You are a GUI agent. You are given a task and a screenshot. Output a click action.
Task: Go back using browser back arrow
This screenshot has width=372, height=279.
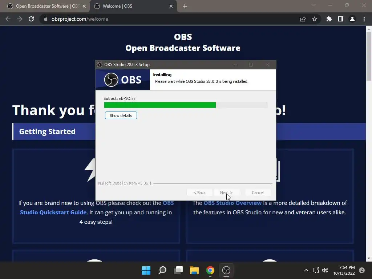8,19
